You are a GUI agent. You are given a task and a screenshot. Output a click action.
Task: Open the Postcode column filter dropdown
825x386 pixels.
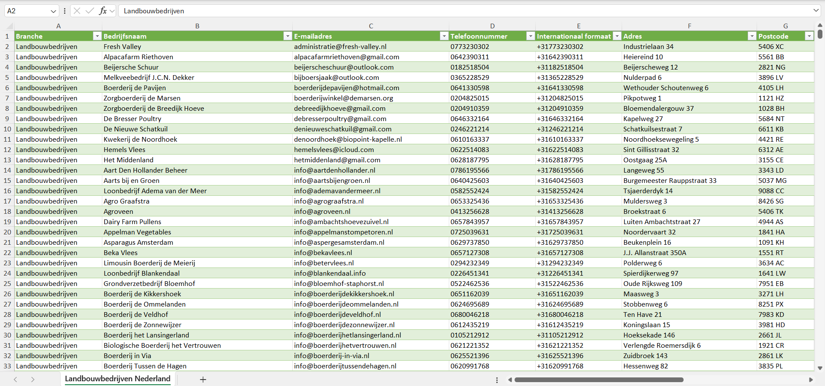(809, 36)
